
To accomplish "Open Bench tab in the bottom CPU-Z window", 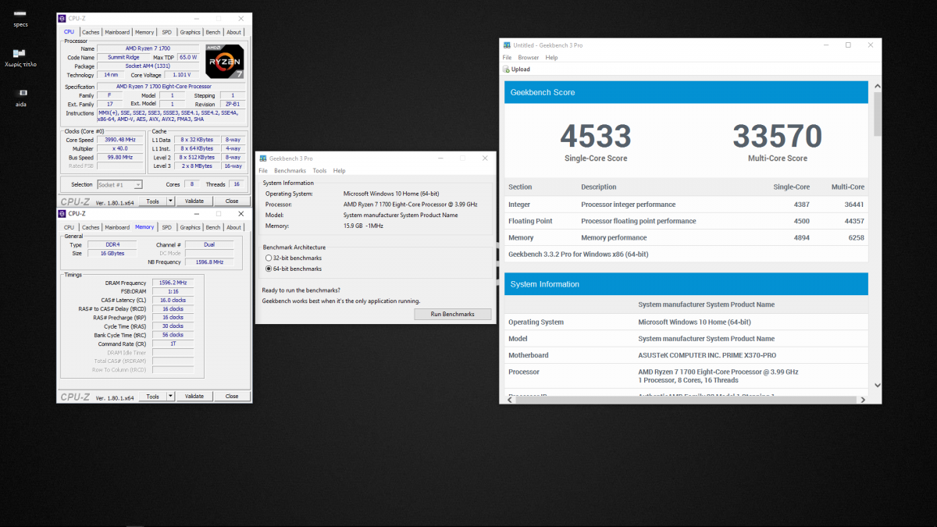I will pyautogui.click(x=213, y=227).
